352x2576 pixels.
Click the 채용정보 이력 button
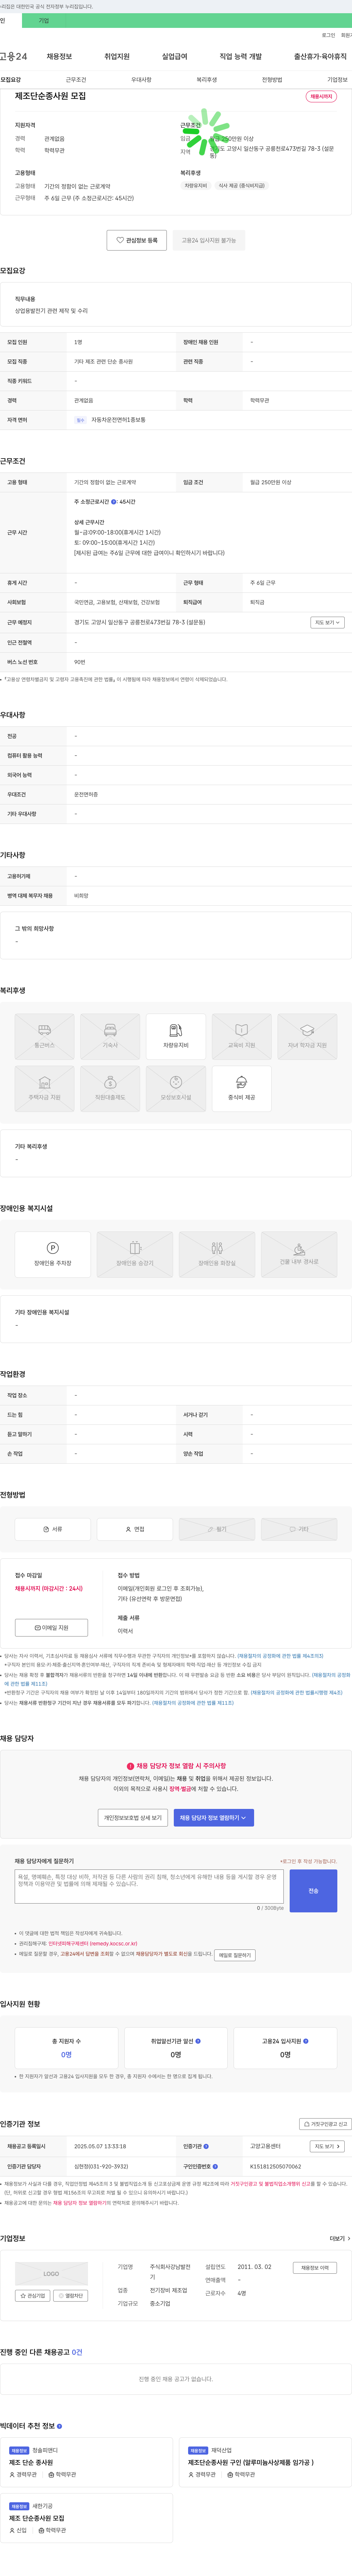pos(315,2268)
